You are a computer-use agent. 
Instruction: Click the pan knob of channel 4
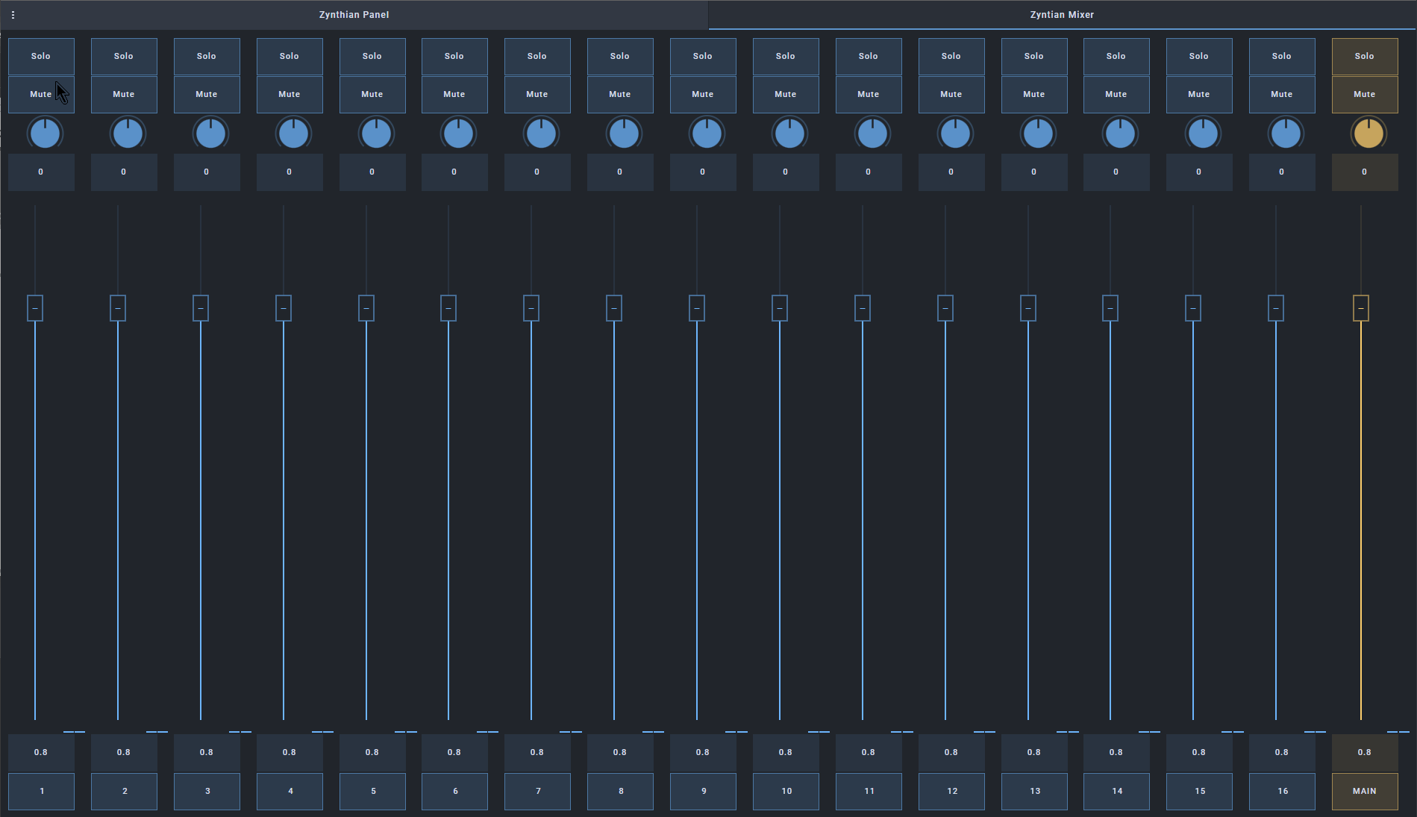[x=293, y=134]
